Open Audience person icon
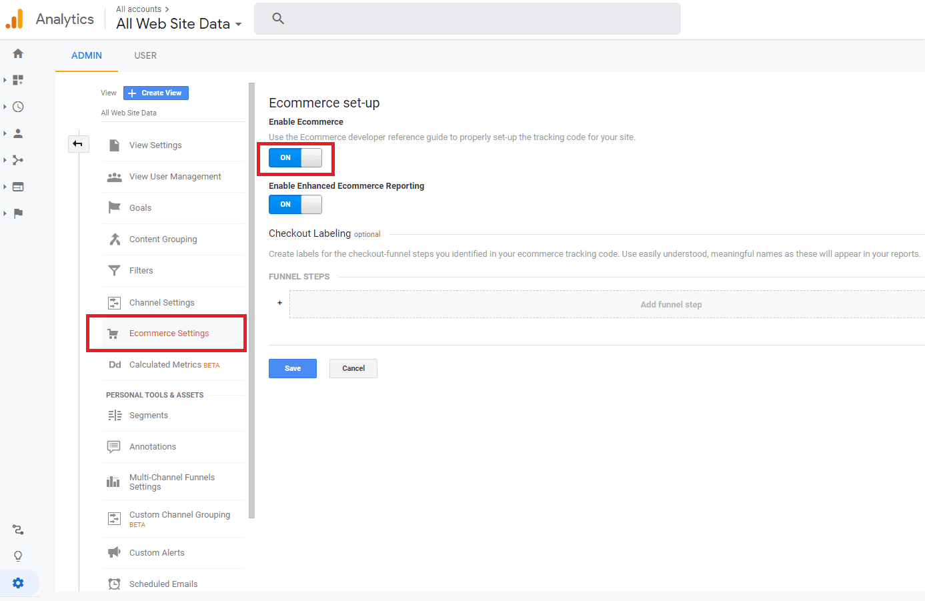The height and width of the screenshot is (601, 925). pos(18,133)
